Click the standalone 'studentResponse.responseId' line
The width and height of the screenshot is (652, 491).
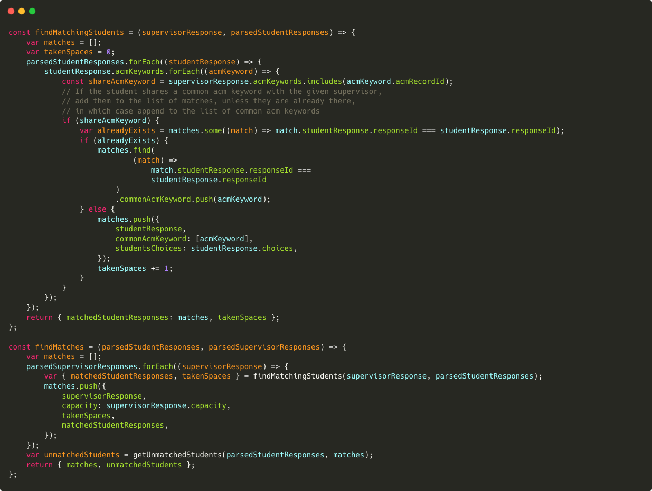click(x=209, y=180)
